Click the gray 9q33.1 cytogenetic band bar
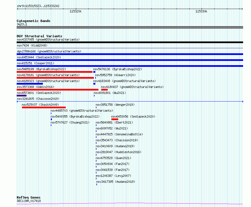Screen dimensions: 251x207 [130, 27]
